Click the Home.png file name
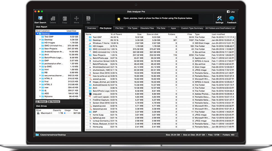The width and height of the screenshot is (272, 151). [x=97, y=127]
